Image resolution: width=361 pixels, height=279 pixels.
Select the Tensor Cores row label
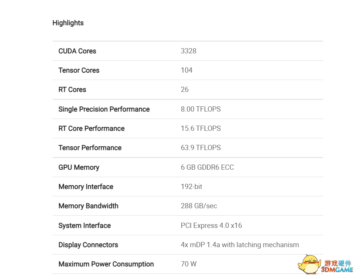tap(79, 70)
